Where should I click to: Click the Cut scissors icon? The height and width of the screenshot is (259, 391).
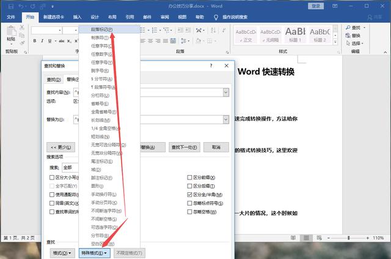tap(22, 28)
